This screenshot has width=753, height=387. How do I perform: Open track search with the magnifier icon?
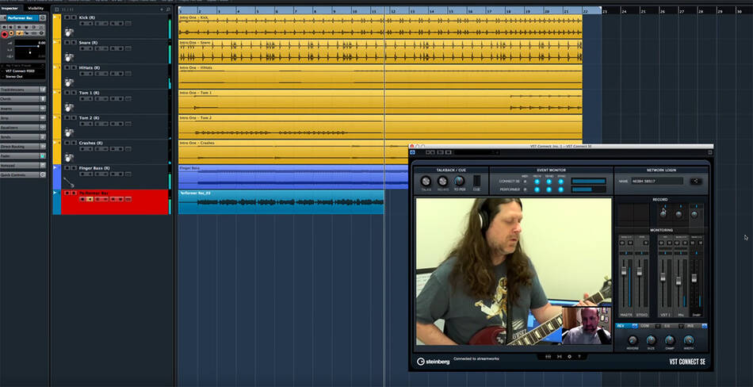coord(168,10)
